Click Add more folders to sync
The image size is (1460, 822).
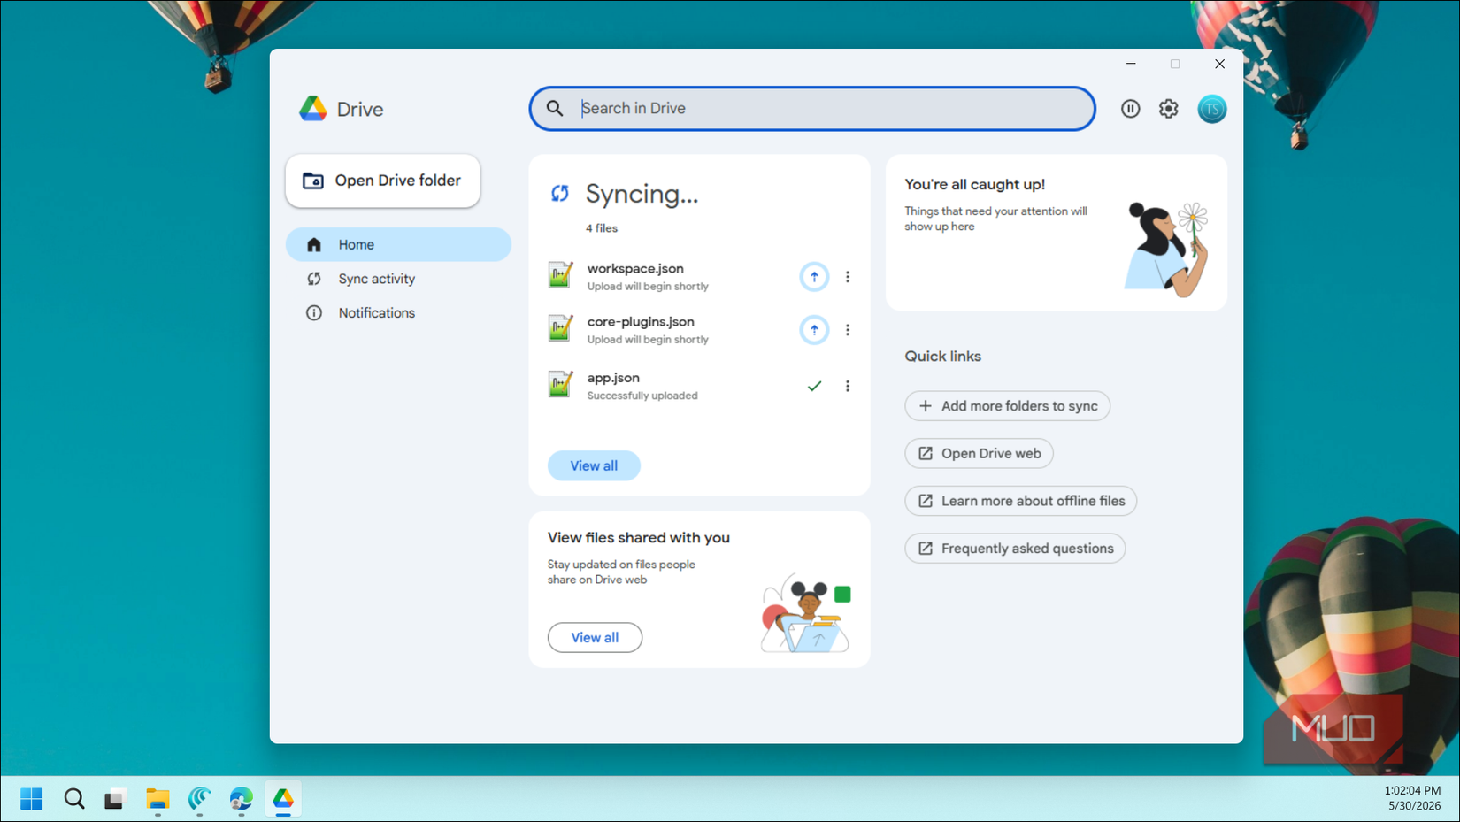pos(1007,406)
